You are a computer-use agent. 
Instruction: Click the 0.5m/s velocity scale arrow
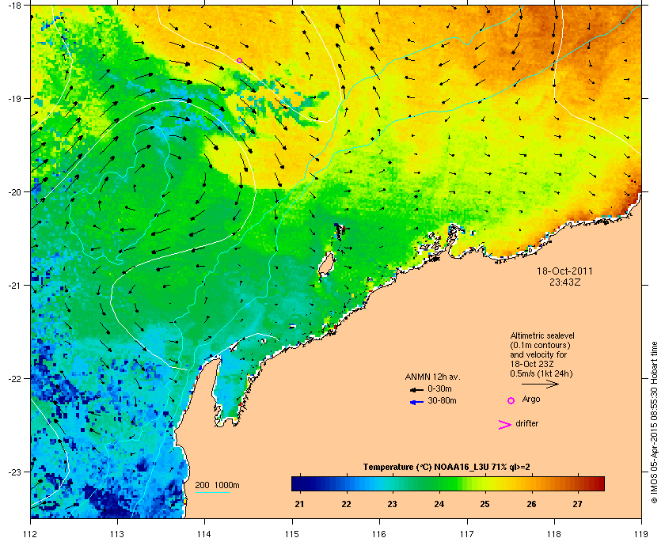[540, 384]
